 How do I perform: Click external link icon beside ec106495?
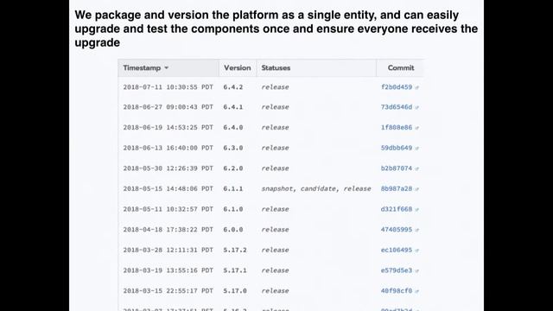[416, 251]
